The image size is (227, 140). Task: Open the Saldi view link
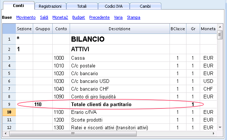coord(44,17)
